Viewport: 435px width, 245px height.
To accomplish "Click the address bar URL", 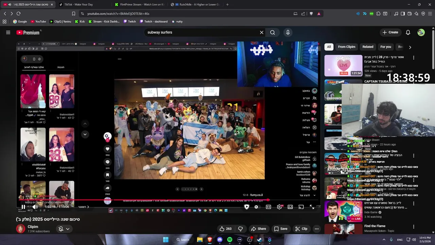I will coord(118,14).
